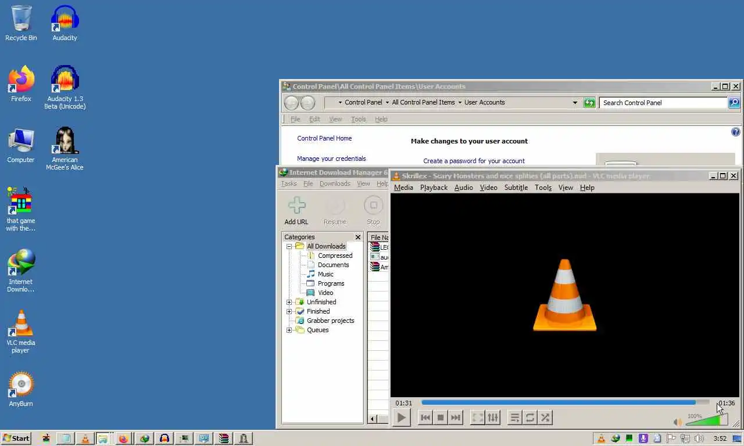
Task: Select Video category in IDM
Action: pos(325,293)
